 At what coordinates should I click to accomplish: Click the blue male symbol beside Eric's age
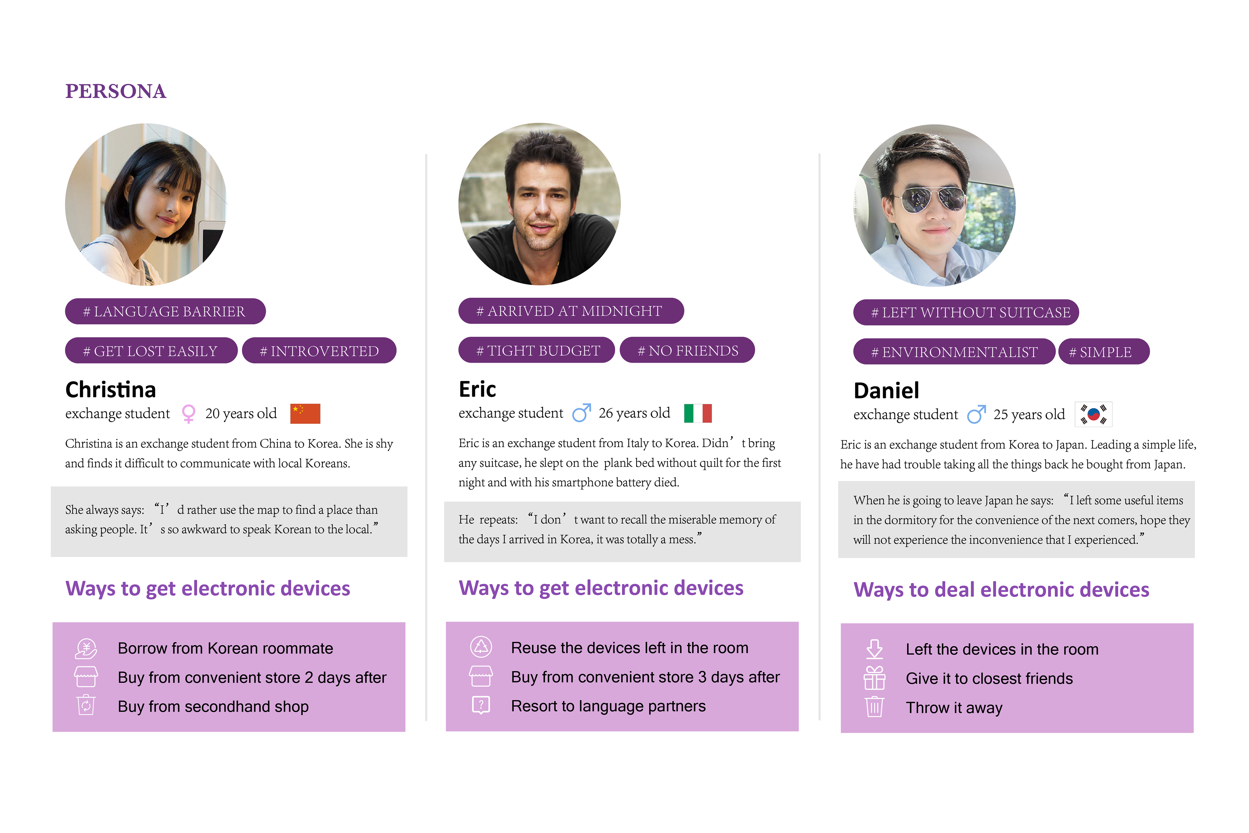582,413
